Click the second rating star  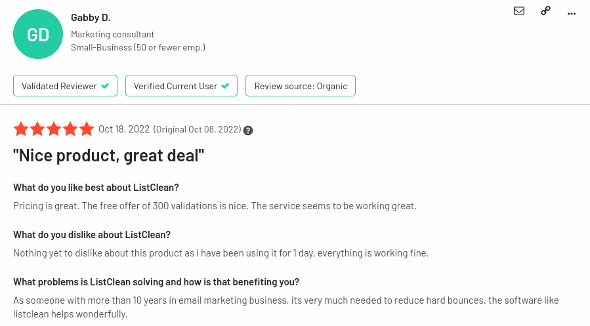(x=37, y=129)
